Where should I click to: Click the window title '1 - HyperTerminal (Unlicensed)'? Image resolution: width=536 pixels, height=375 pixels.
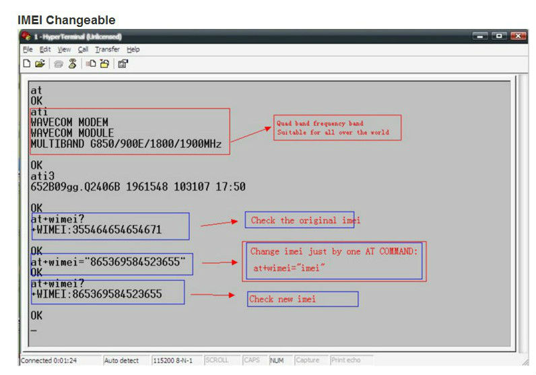click(x=77, y=36)
